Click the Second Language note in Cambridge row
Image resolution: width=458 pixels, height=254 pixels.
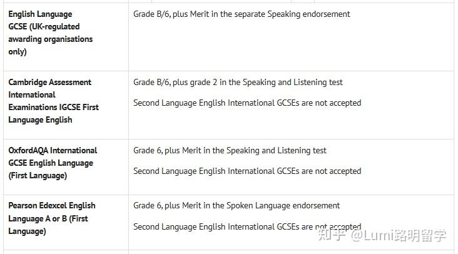[x=247, y=103]
